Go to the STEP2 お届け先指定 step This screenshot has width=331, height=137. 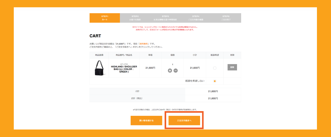(x=135, y=18)
